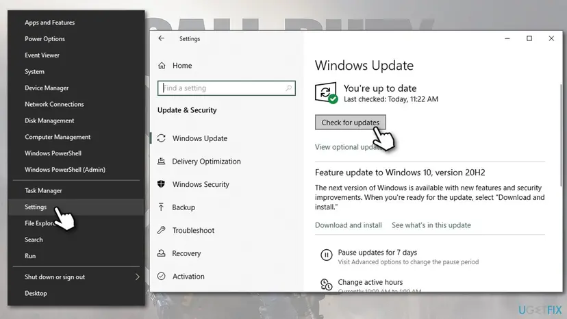
Task: Click Pause updates for 7 days
Action: click(377, 253)
